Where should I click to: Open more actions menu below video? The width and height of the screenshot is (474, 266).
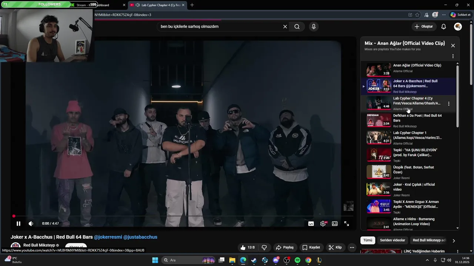[352, 248]
